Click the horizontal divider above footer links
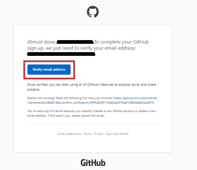197x170 pixels. [x=93, y=124]
